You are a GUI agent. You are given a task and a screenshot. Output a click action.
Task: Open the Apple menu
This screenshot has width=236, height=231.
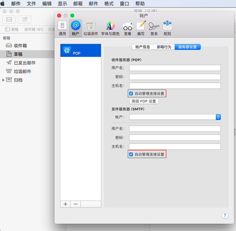point(3,3)
